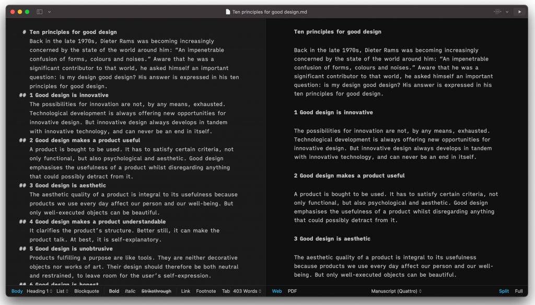Viewport: 535px width, 305px height.
Task: Open the Manuscript (Quattro) theme dropdown
Action: [397, 291]
